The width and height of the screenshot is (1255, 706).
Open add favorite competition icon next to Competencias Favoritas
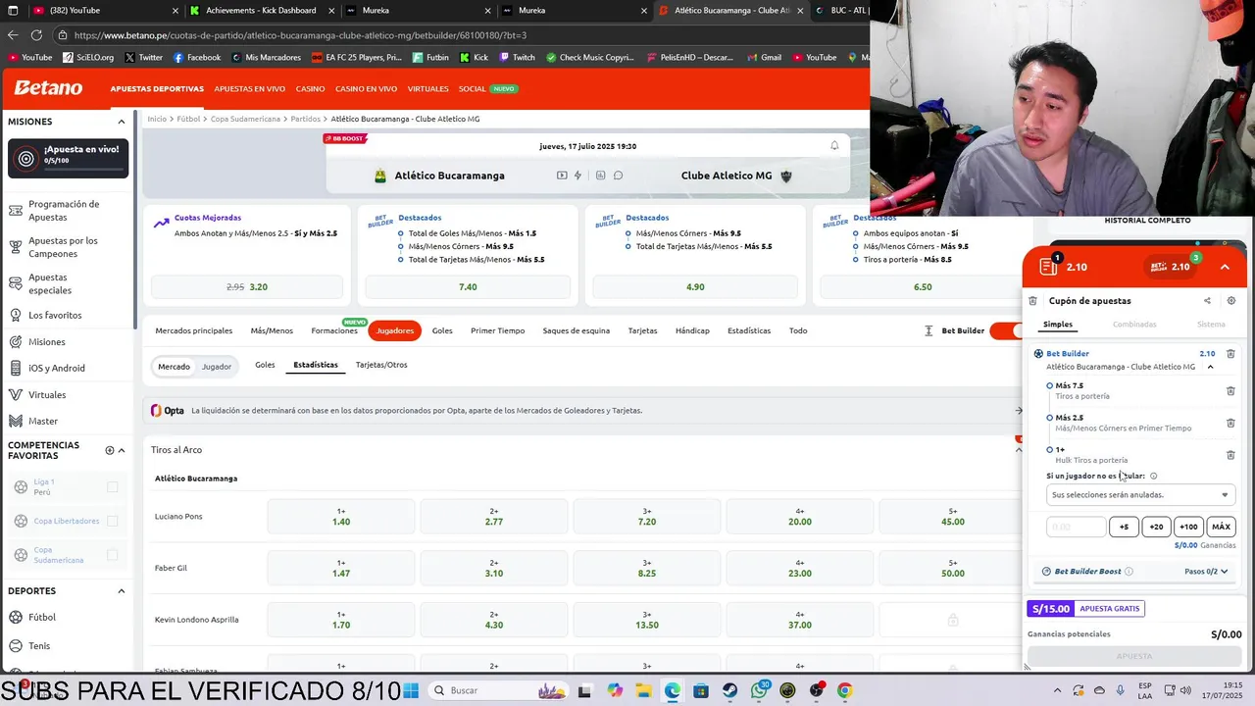pos(109,450)
